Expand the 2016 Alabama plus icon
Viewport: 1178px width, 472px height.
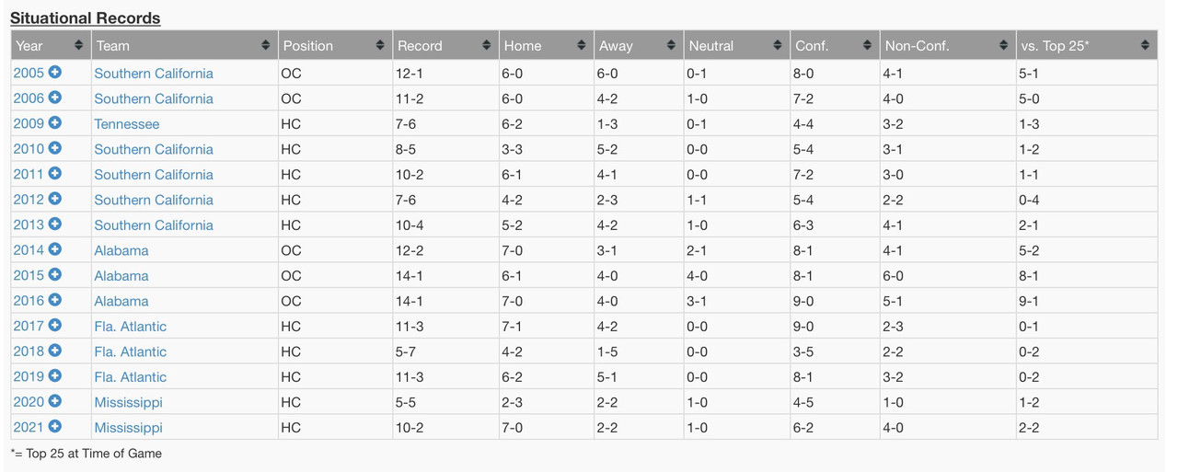(x=55, y=300)
